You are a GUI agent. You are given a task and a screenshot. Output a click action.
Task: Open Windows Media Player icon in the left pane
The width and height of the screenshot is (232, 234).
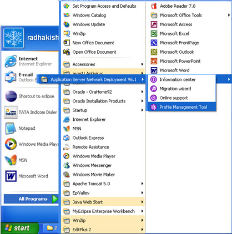(x=11, y=144)
